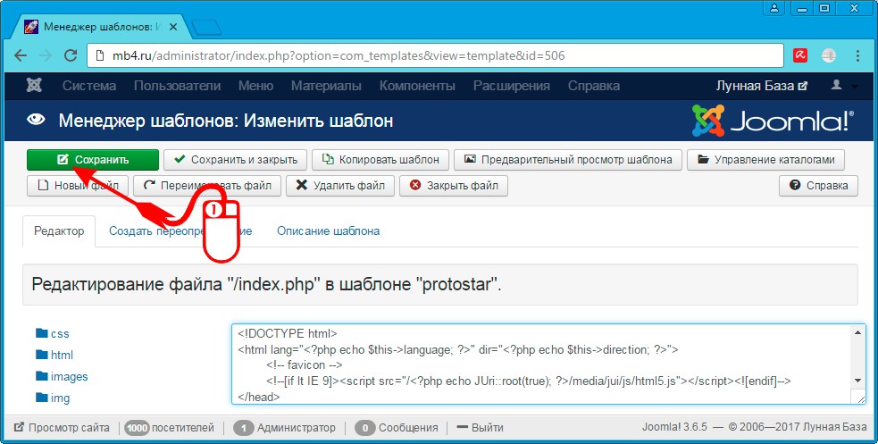Screen dimensions: 878x444
Task: Open Chrome three-dot menu
Action: click(x=857, y=55)
